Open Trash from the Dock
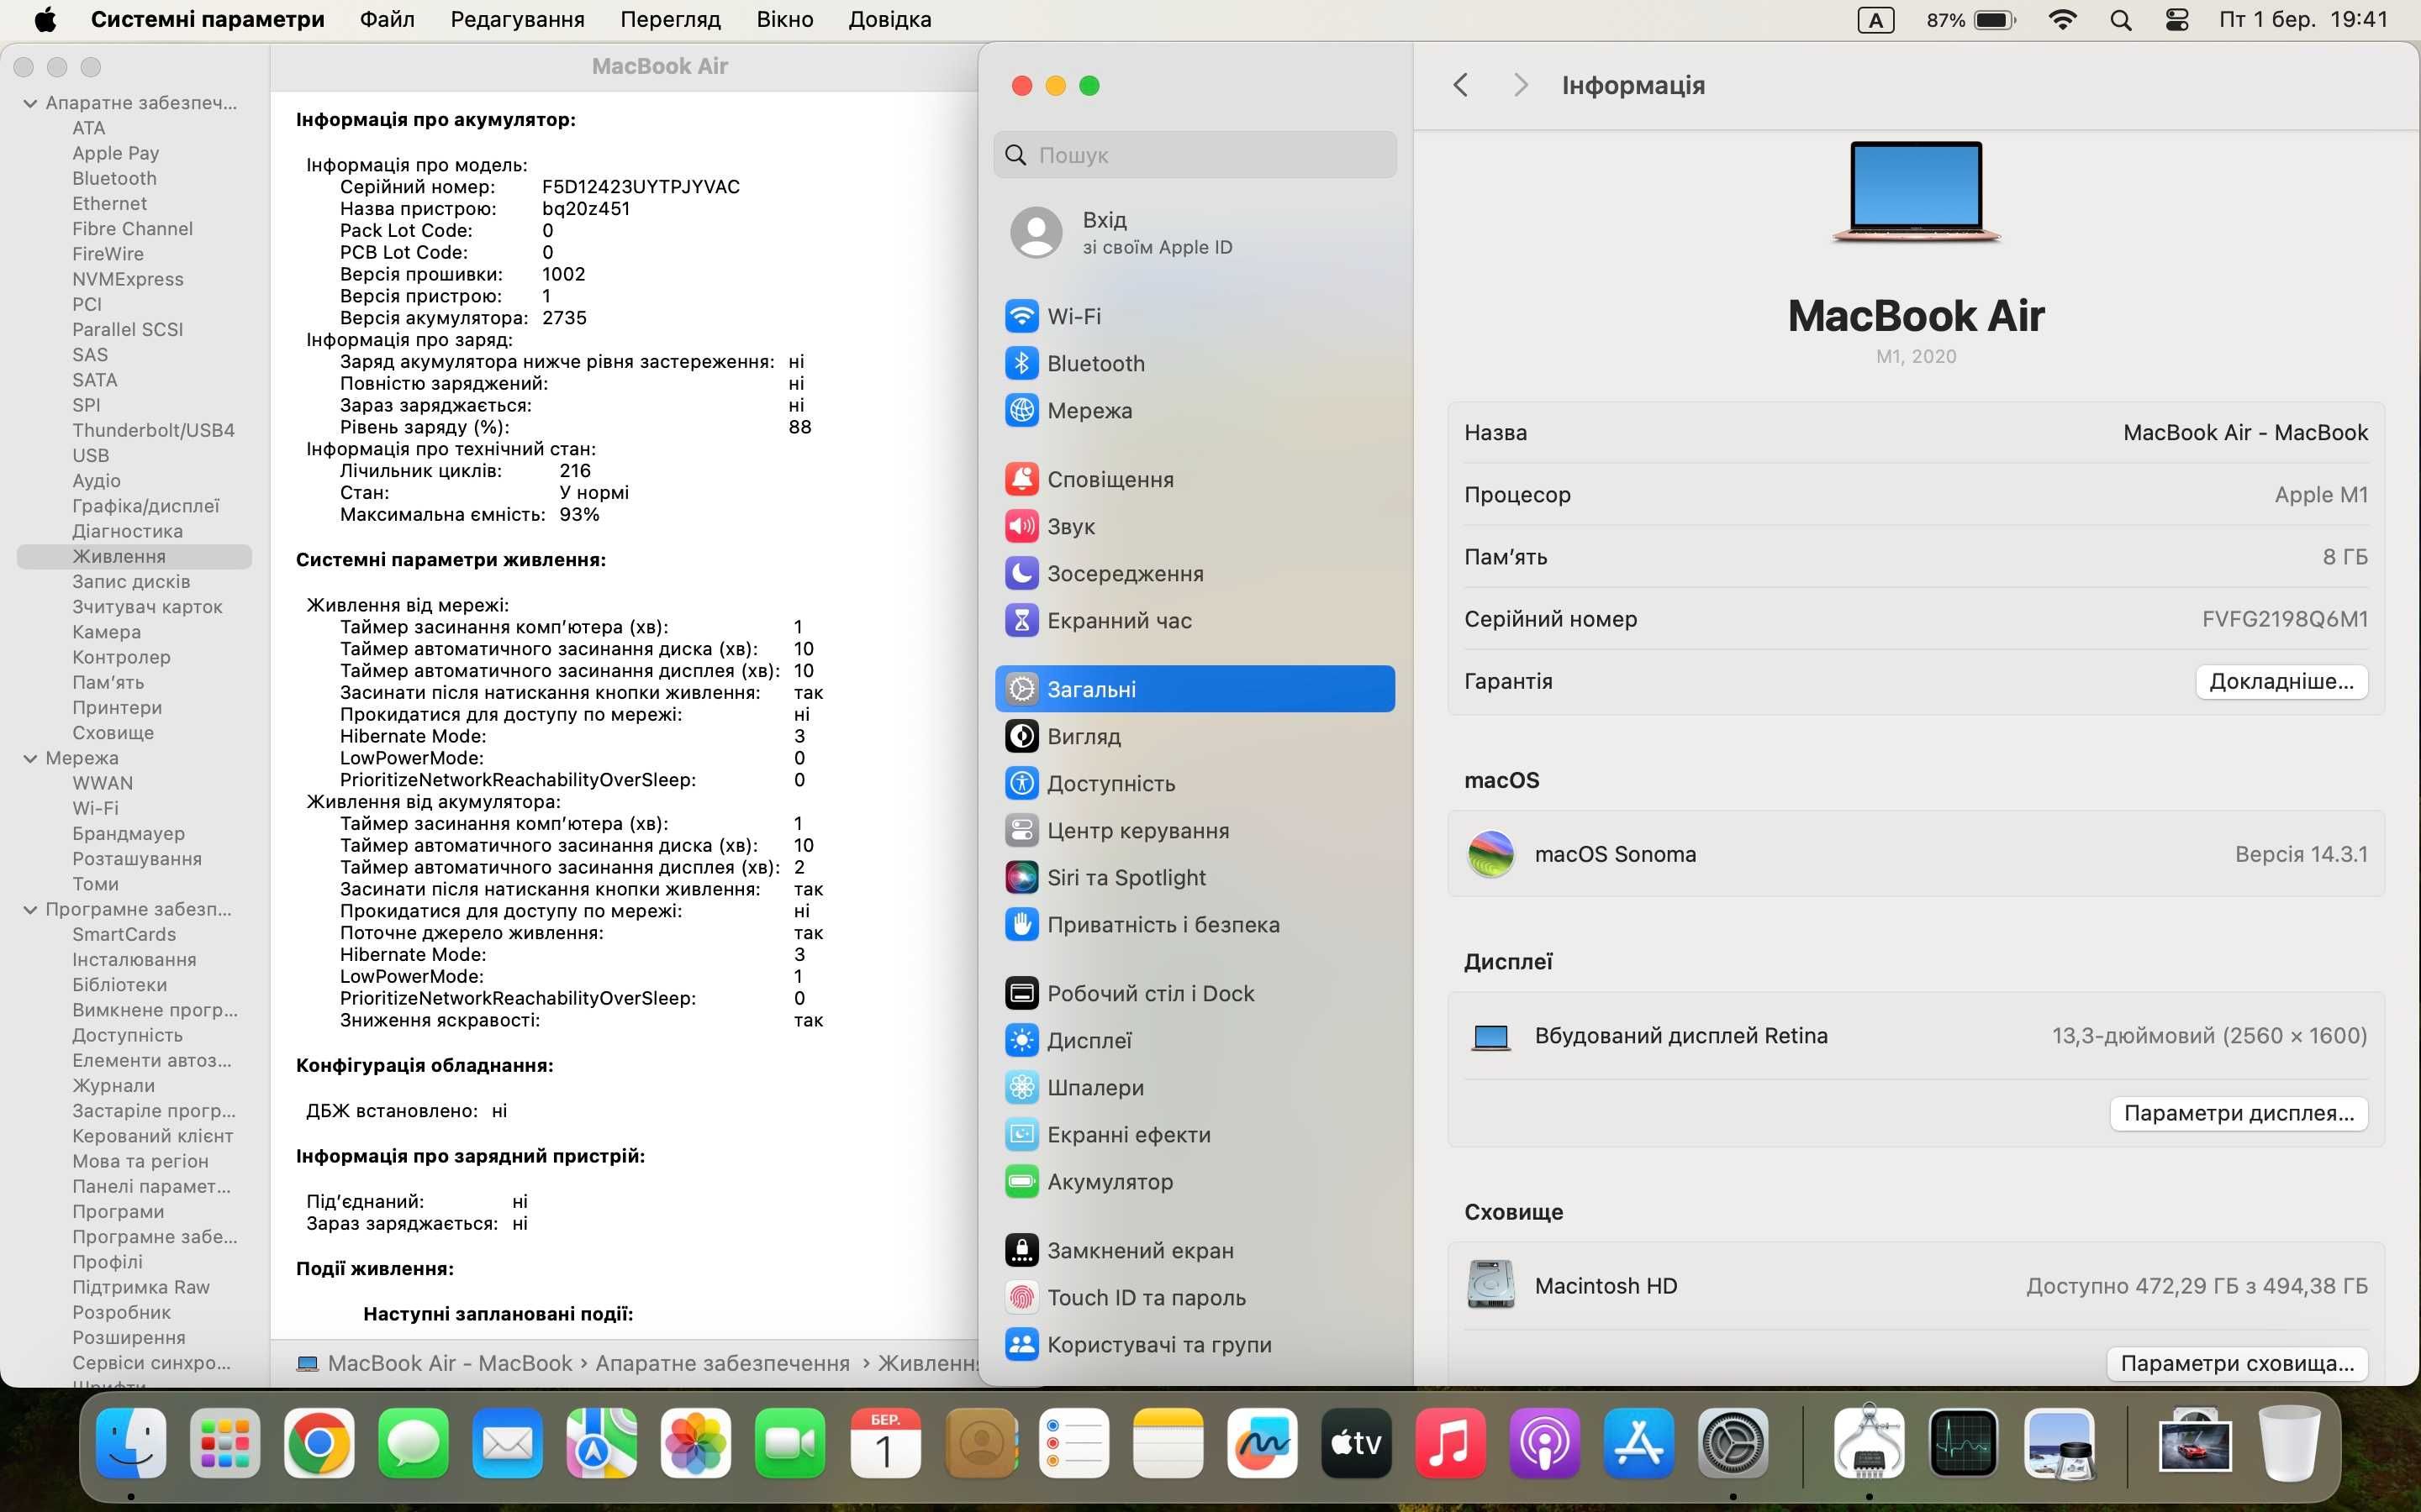2421x1512 pixels. 2289,1443
